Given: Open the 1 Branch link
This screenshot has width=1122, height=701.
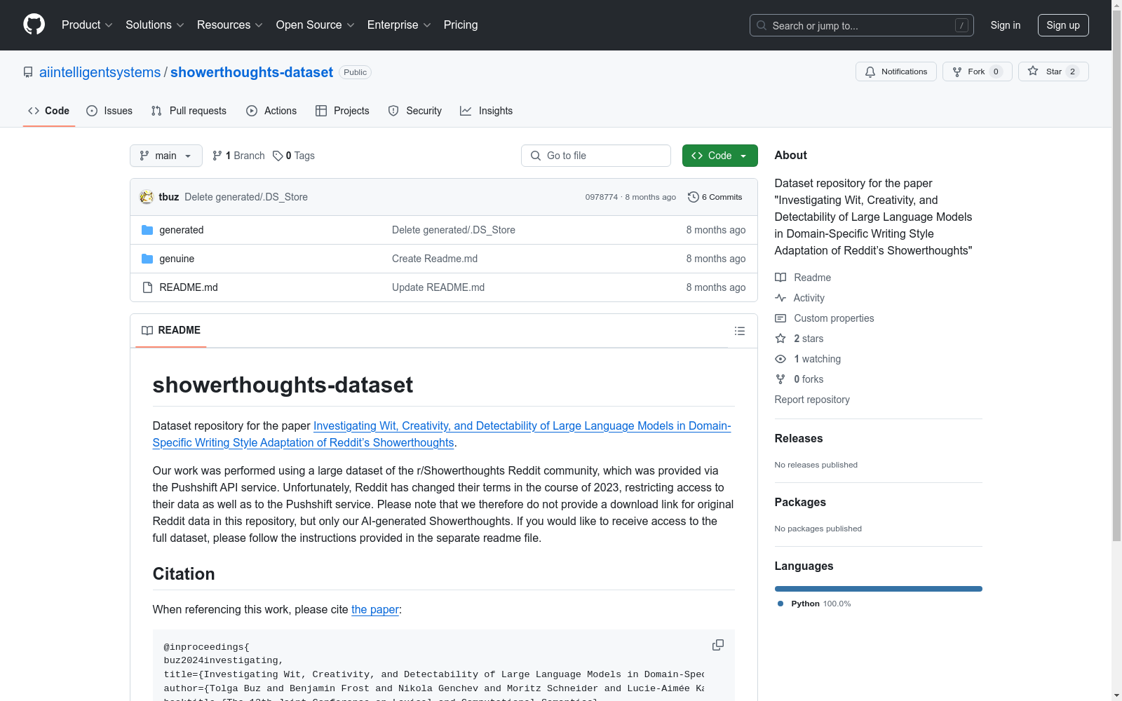Looking at the screenshot, I should [238, 156].
